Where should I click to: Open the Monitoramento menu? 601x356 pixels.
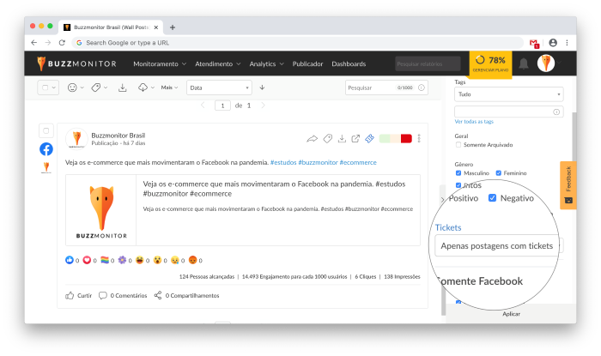click(x=160, y=63)
